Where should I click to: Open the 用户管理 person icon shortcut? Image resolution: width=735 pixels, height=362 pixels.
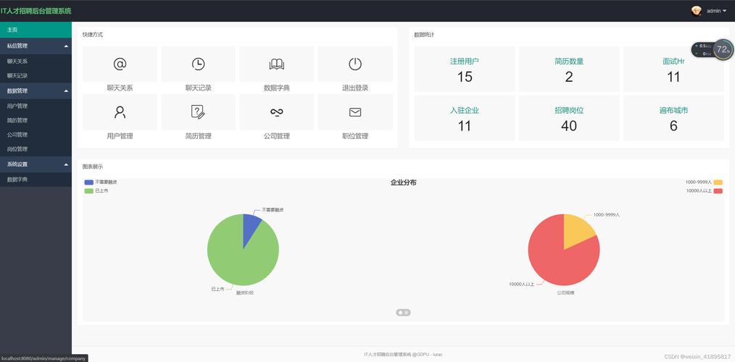click(x=120, y=112)
